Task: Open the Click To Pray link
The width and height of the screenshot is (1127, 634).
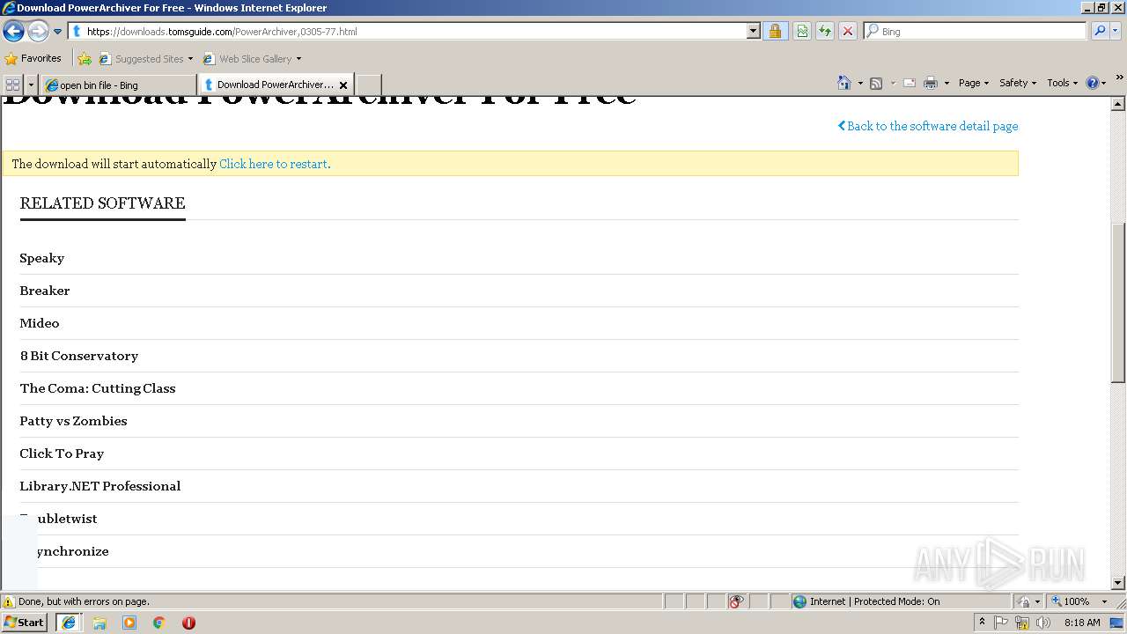Action: (x=62, y=453)
